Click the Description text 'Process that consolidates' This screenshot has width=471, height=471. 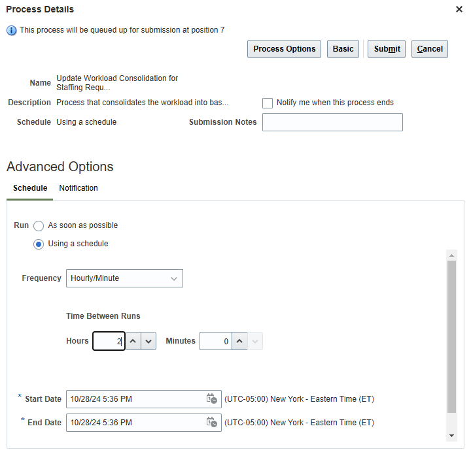pos(142,103)
